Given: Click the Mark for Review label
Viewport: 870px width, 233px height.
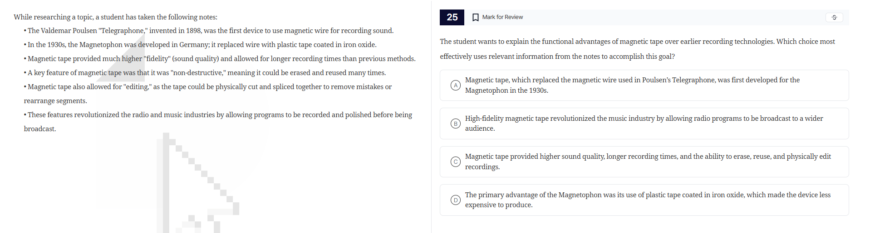Looking at the screenshot, I should [502, 17].
